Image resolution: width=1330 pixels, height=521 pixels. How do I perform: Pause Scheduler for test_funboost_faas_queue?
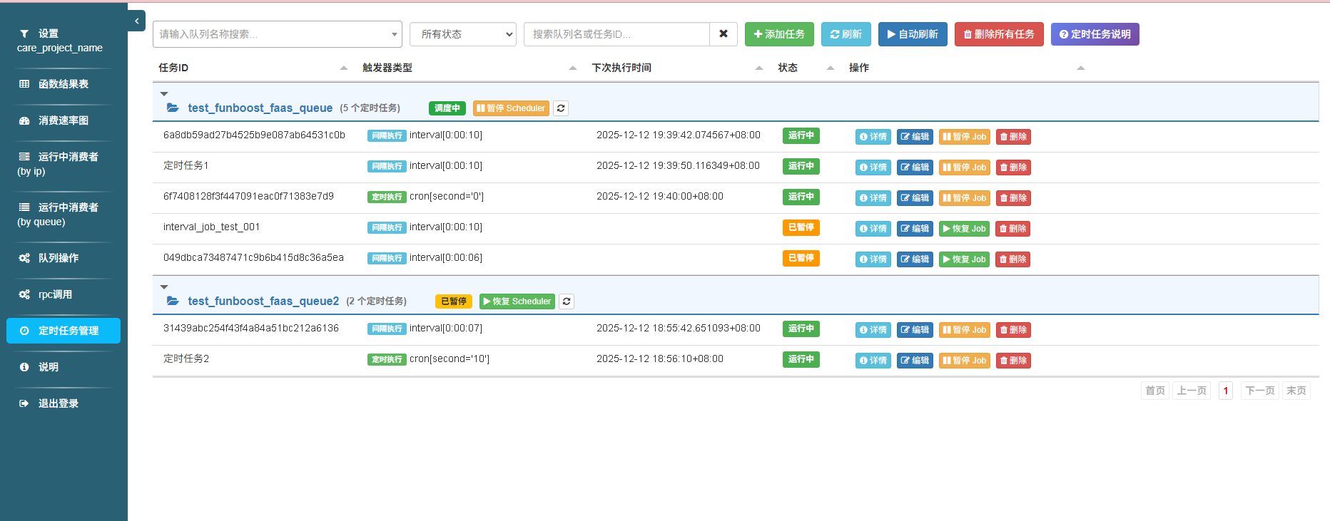[511, 108]
